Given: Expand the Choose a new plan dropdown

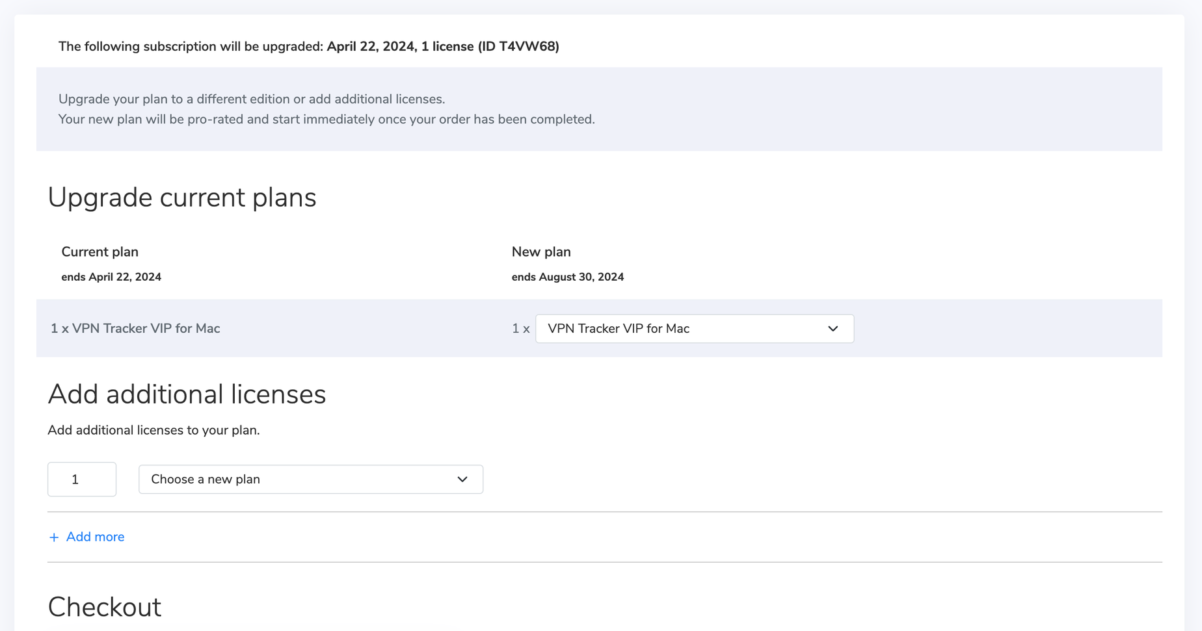Looking at the screenshot, I should (x=311, y=480).
